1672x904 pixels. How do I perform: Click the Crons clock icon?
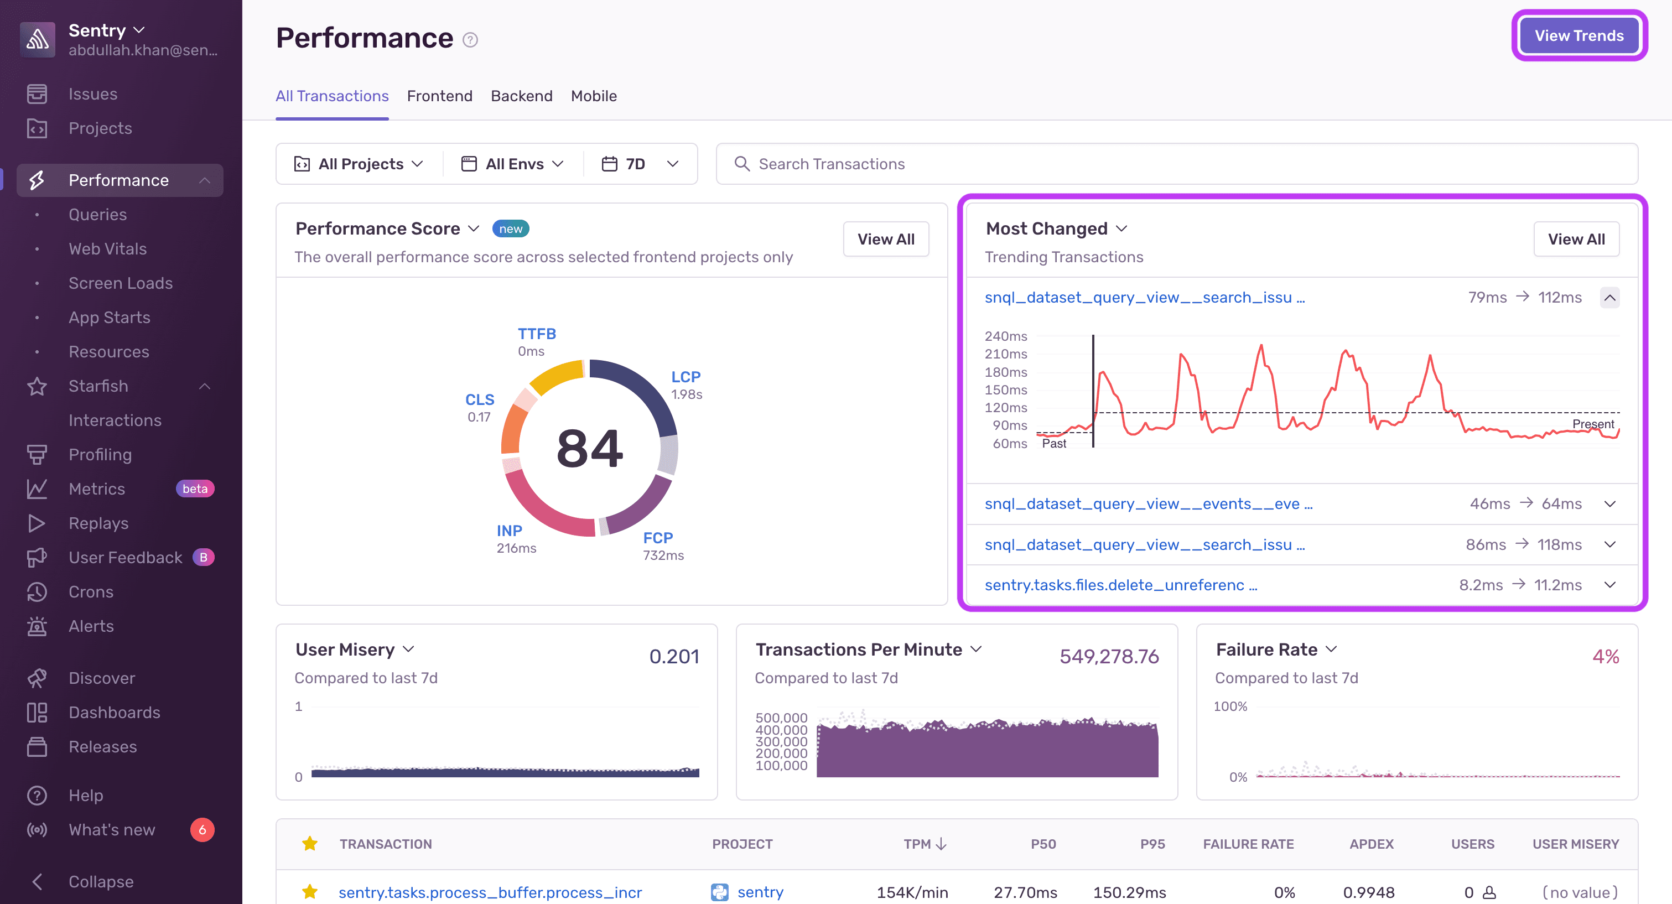37,592
